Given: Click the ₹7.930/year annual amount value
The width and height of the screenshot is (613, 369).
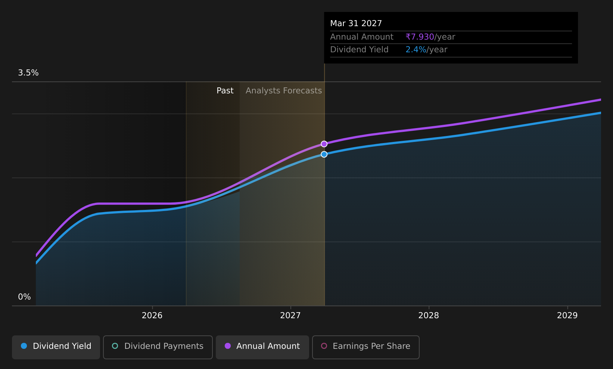Looking at the screenshot, I should click(430, 37).
